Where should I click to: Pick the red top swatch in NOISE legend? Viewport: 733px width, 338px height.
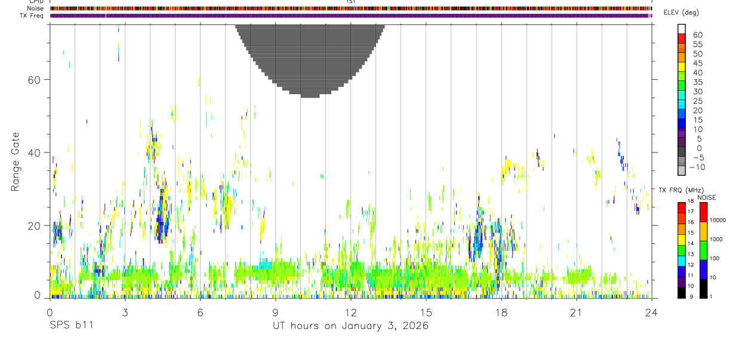(x=703, y=212)
